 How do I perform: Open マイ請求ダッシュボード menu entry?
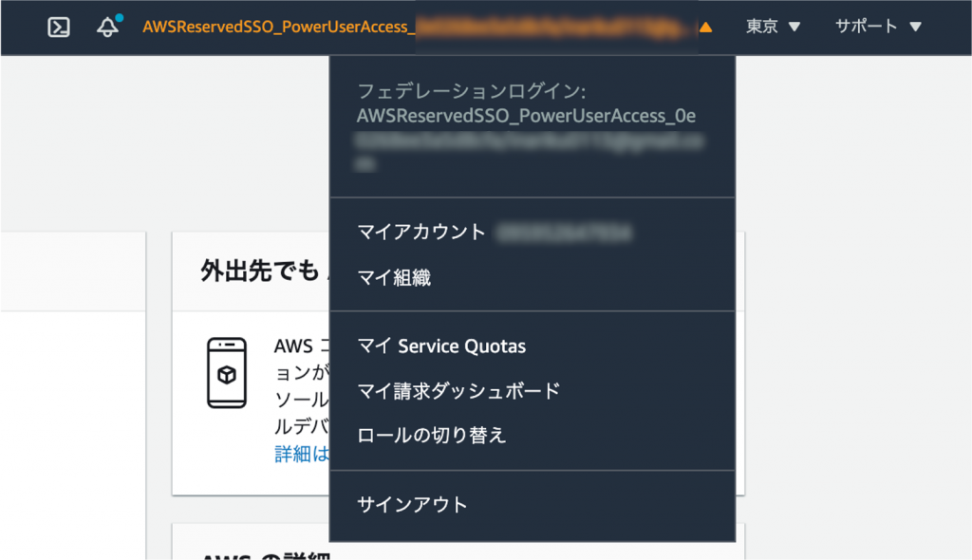[x=458, y=391]
